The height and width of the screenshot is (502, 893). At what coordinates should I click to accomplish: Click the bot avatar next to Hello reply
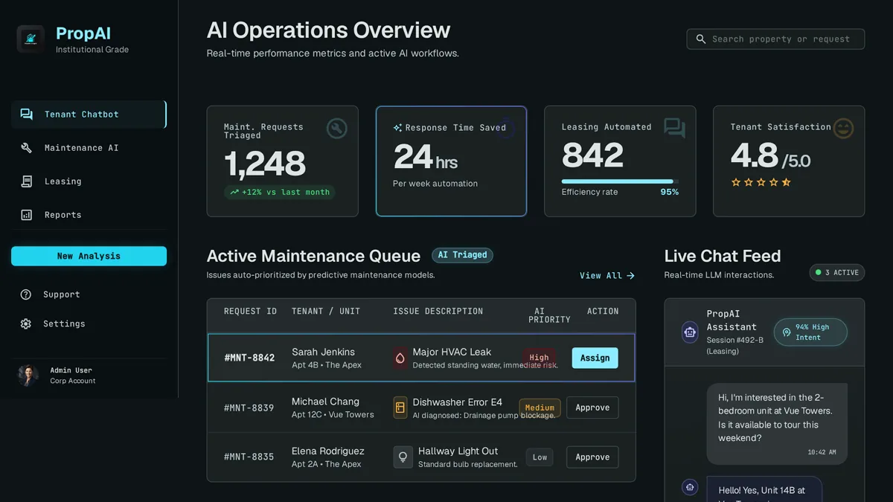tap(691, 487)
